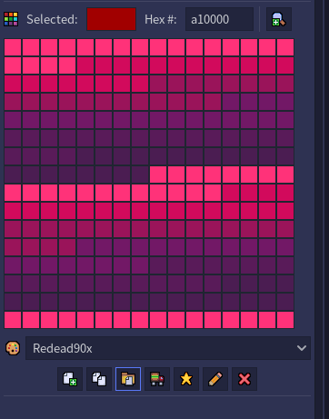This screenshot has width=329, height=419.
Task: Click the red X delete palette icon
Action: [x=244, y=379]
